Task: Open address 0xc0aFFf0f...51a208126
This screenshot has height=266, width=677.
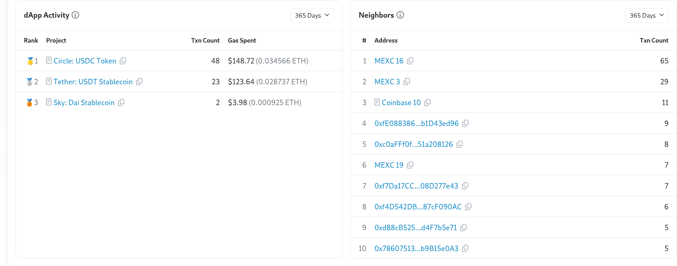Action: click(414, 144)
